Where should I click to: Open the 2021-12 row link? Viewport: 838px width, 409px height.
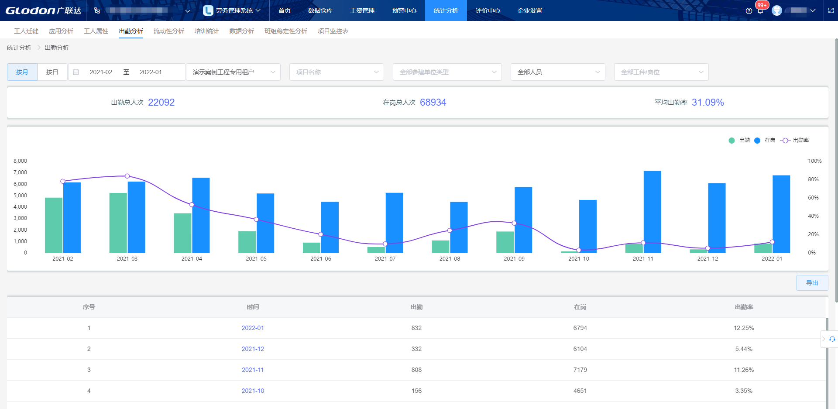point(253,349)
